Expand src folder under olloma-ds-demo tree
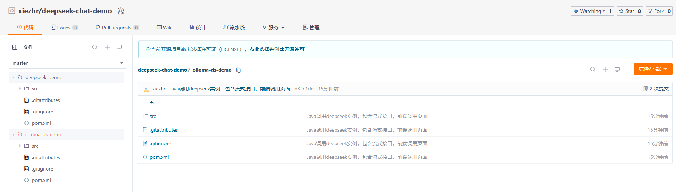Image resolution: width=676 pixels, height=192 pixels. (20, 146)
